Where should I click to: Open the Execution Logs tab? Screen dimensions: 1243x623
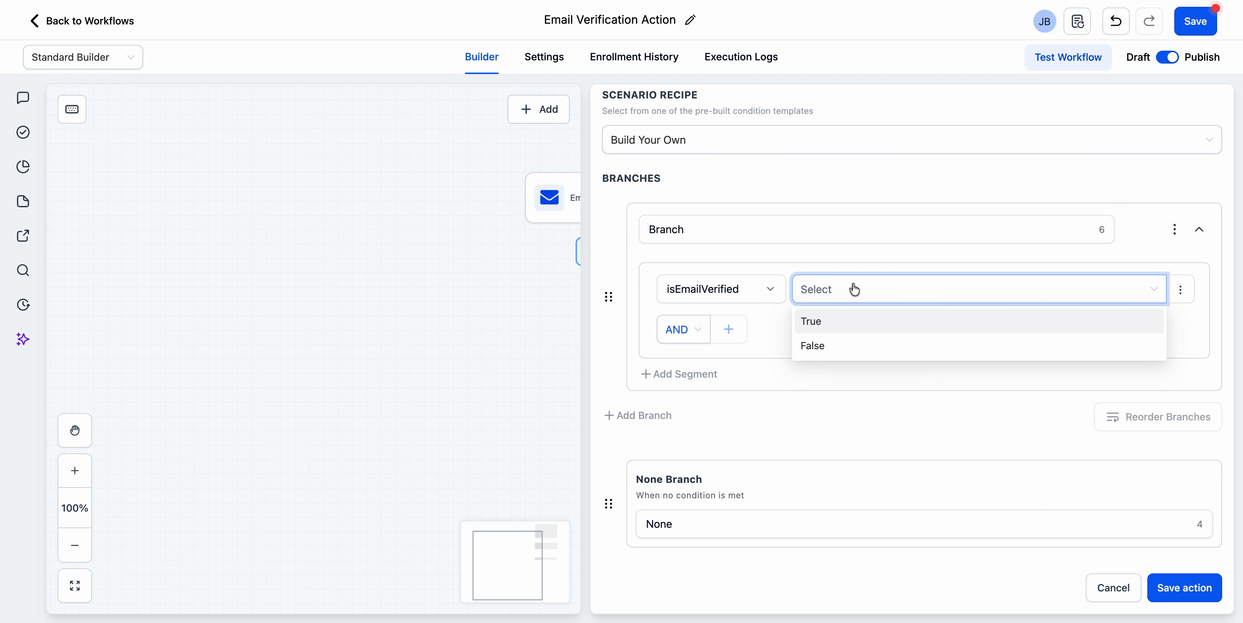741,57
